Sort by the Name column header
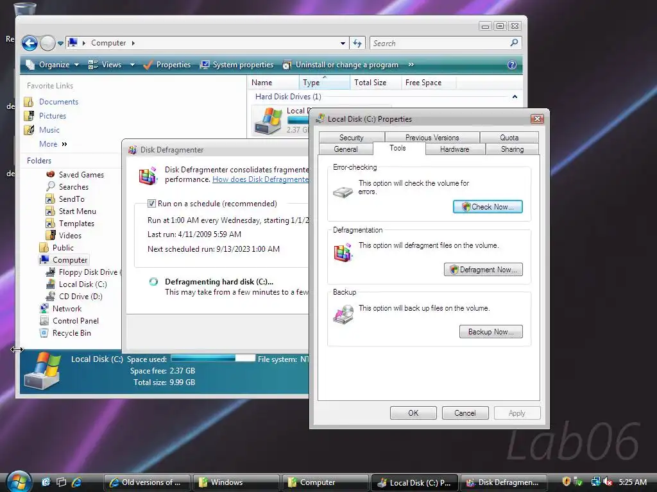 (273, 83)
